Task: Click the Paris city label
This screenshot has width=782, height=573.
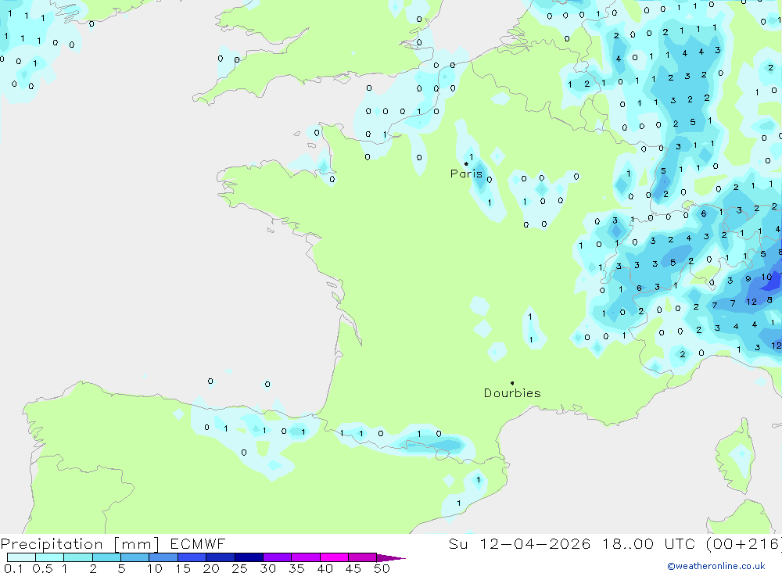Action: click(466, 174)
